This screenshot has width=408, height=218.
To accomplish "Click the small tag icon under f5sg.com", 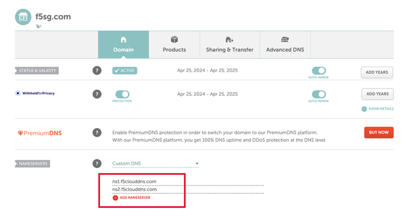I will (x=39, y=27).
